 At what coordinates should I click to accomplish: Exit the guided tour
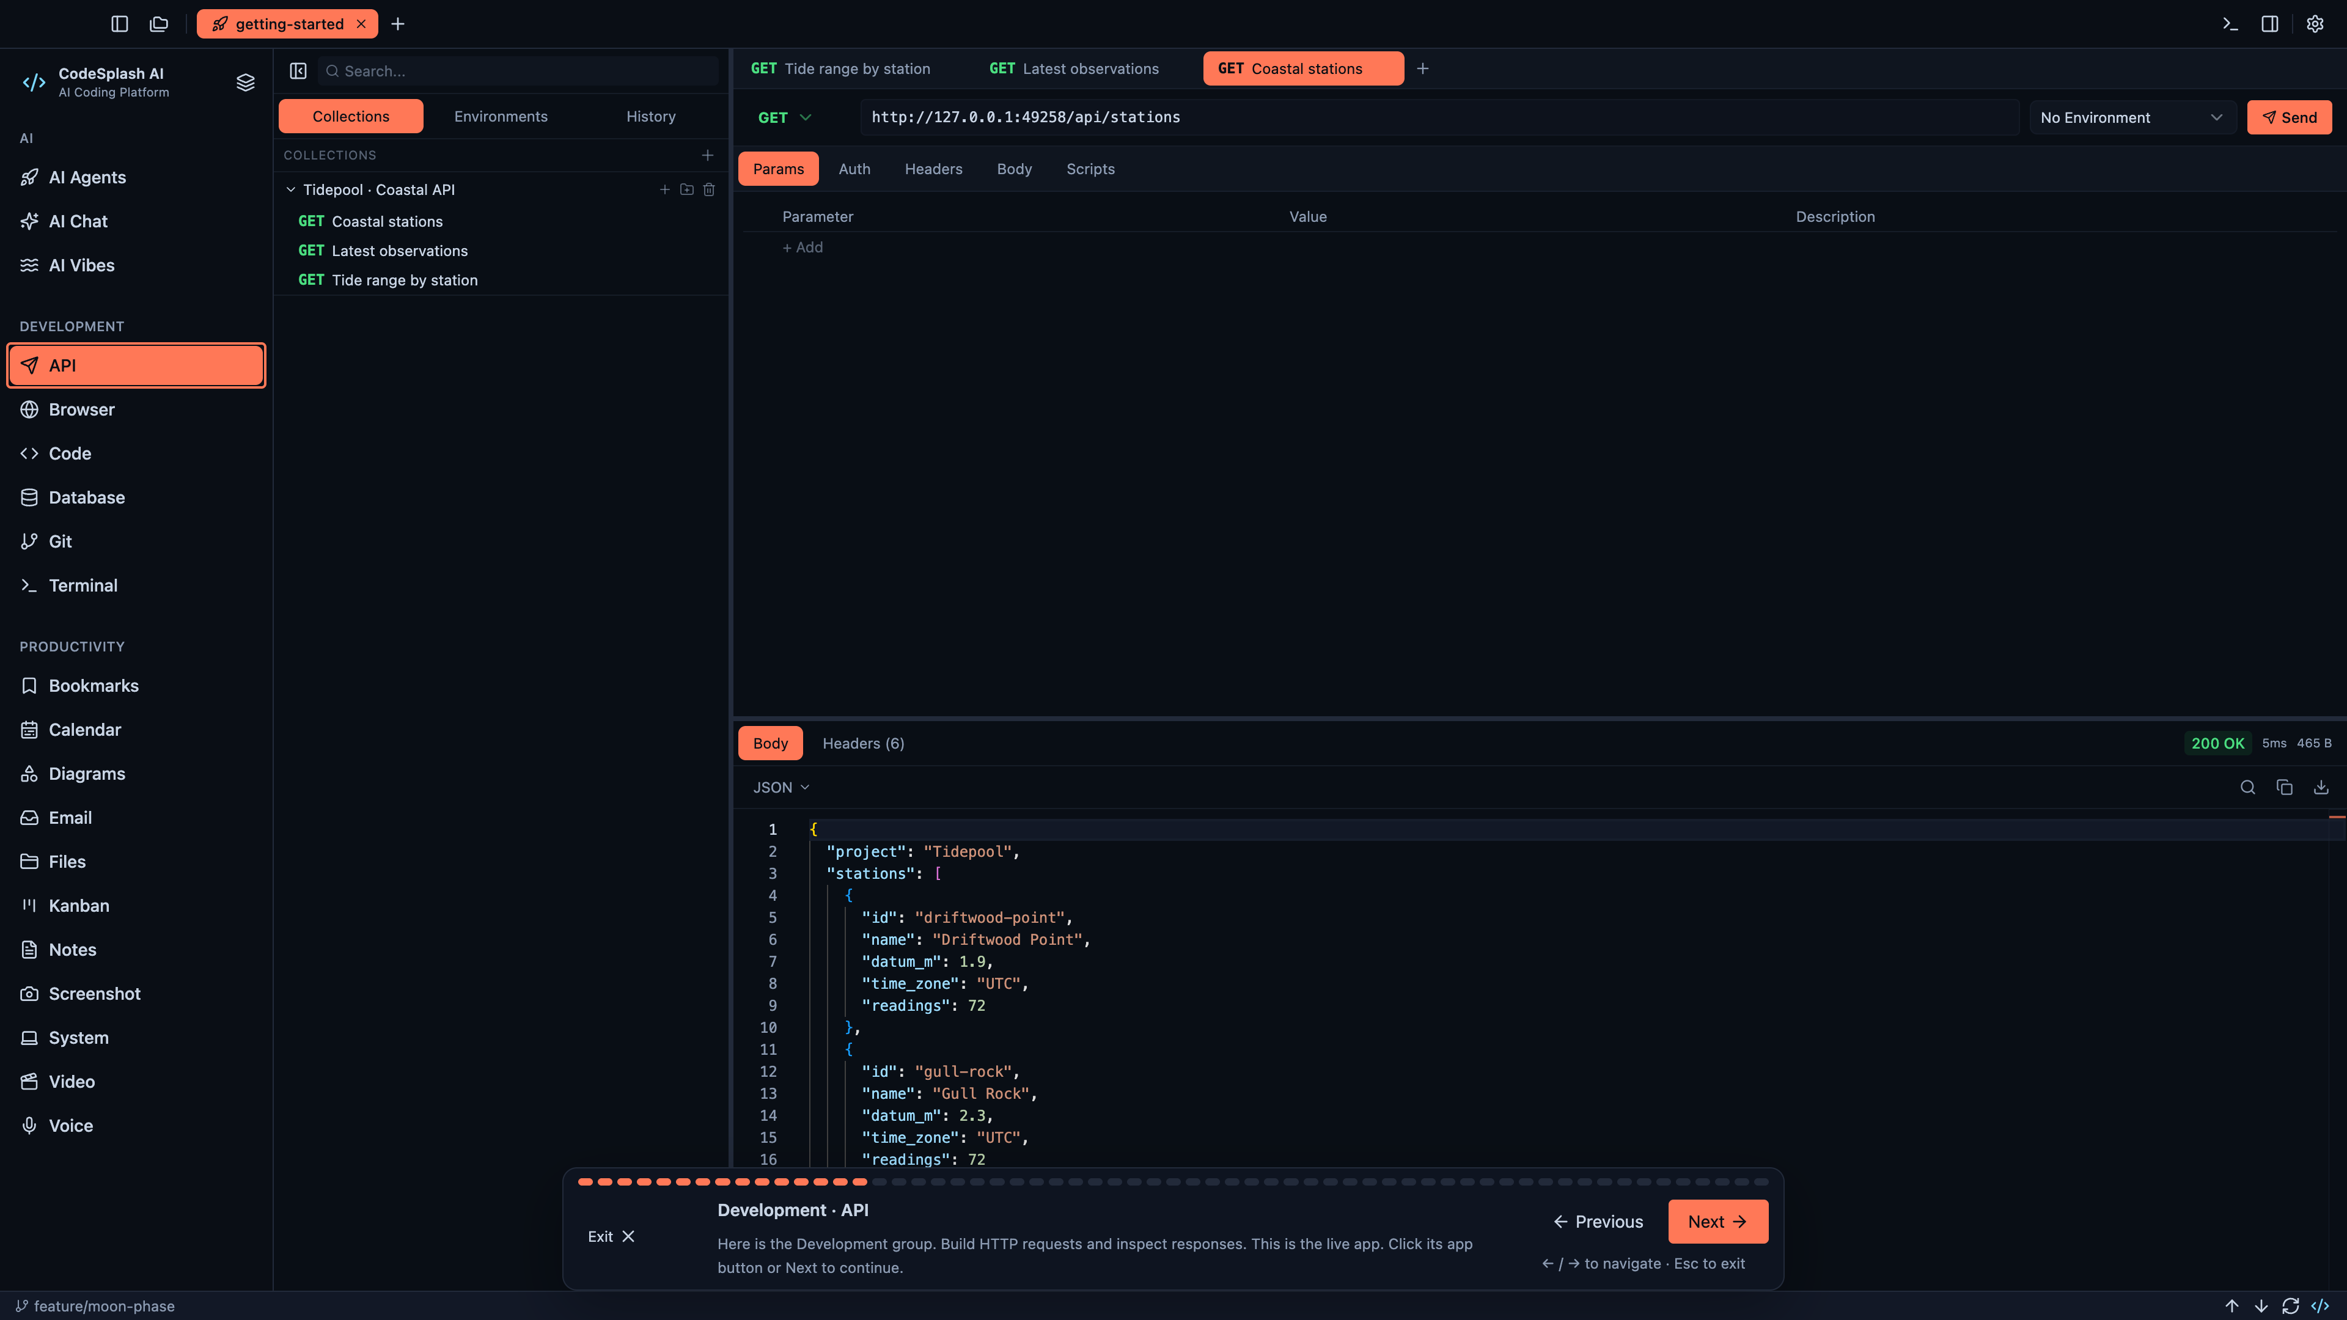(611, 1236)
